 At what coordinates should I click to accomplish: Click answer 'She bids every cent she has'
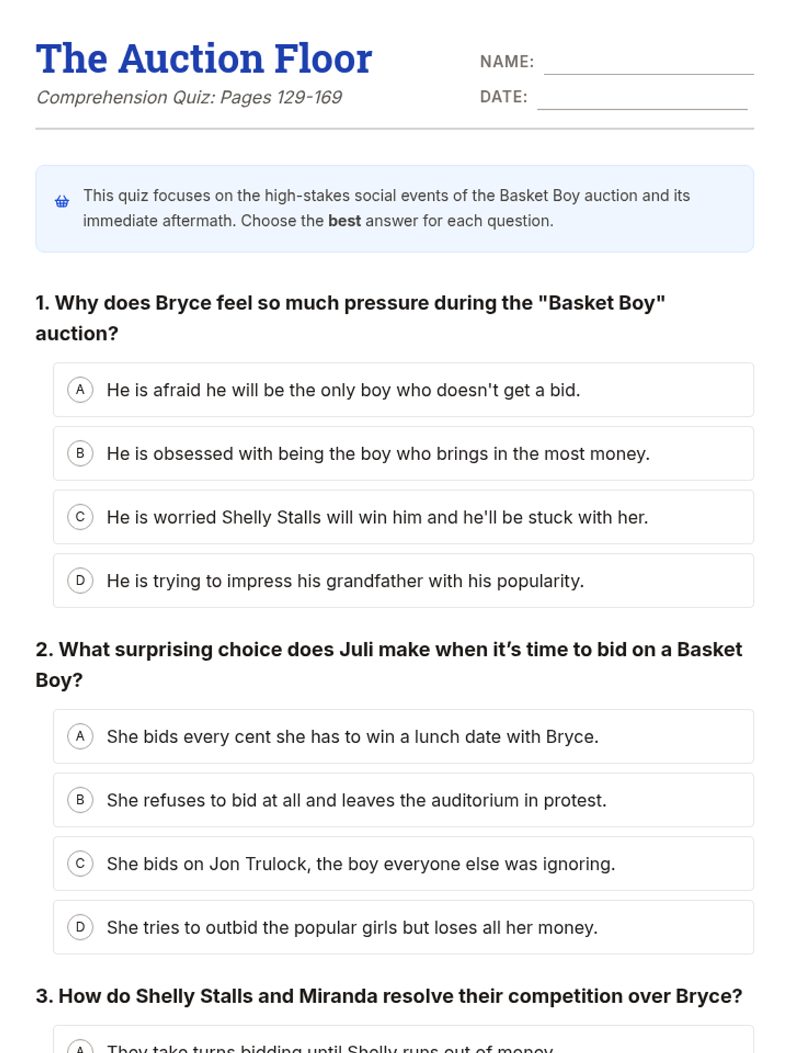pos(403,736)
